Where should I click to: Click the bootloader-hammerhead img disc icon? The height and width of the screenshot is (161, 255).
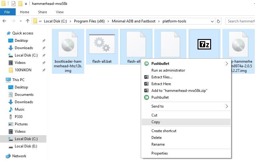point(68,44)
